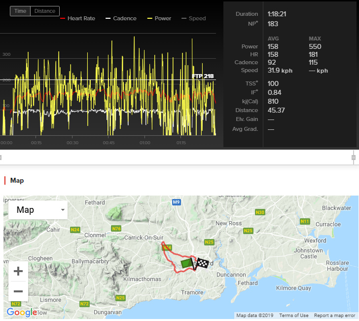Toggle Cadence series in legend
The height and width of the screenshot is (321, 359).
pos(121,18)
